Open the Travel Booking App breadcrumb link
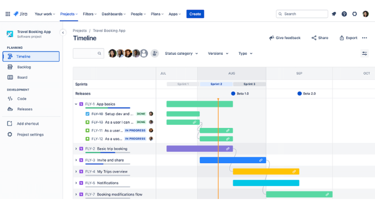Screen dimensions: 375x206 tap(109, 30)
